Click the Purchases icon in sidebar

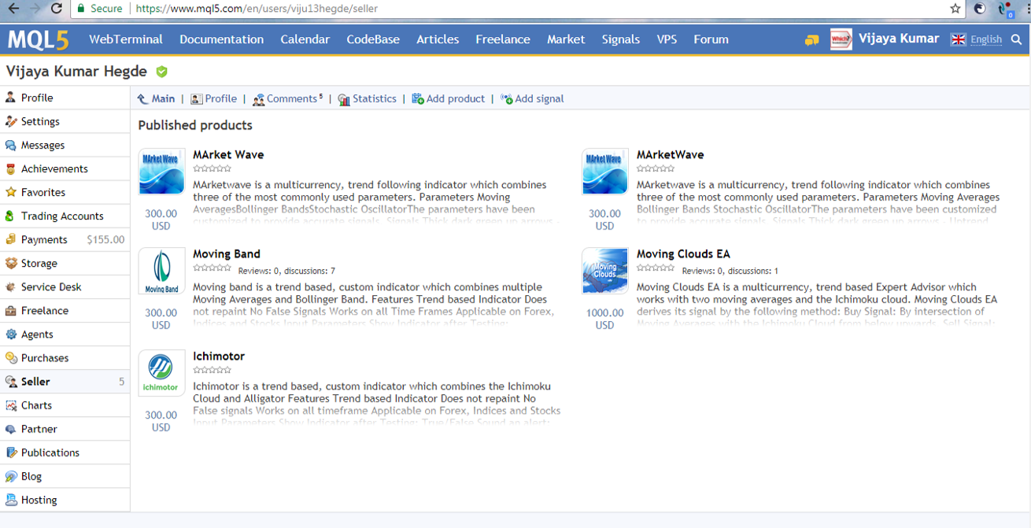(x=10, y=357)
